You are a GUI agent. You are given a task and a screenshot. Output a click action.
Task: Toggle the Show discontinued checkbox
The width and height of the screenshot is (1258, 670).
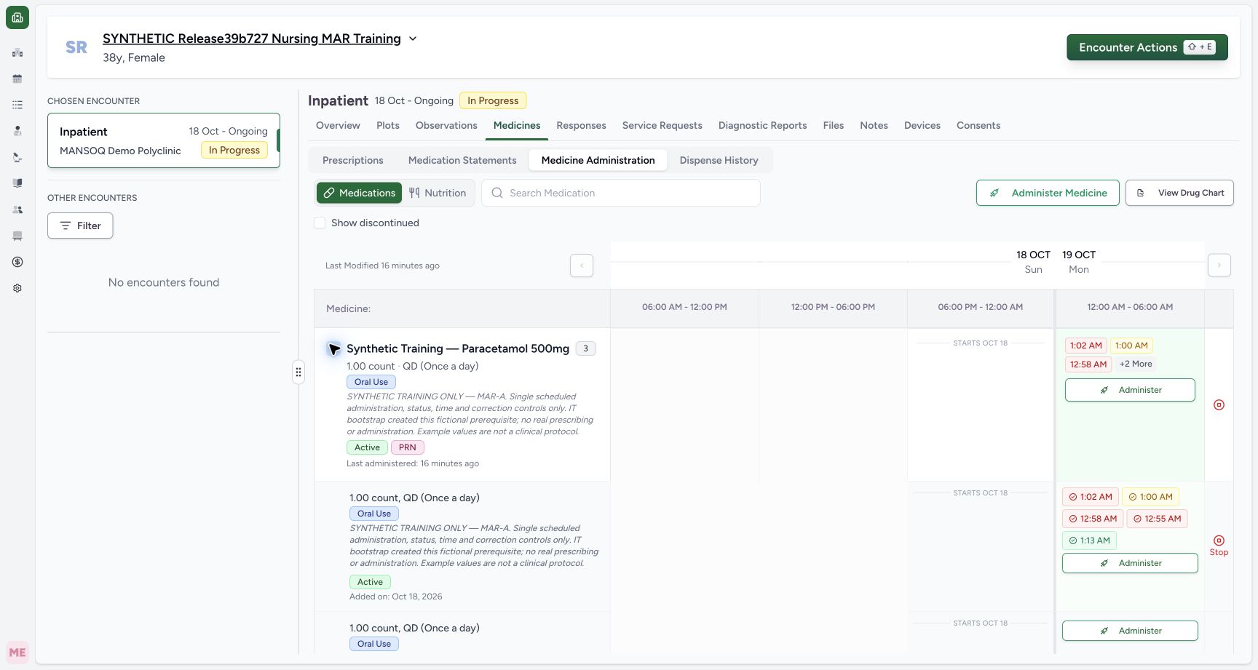[320, 223]
